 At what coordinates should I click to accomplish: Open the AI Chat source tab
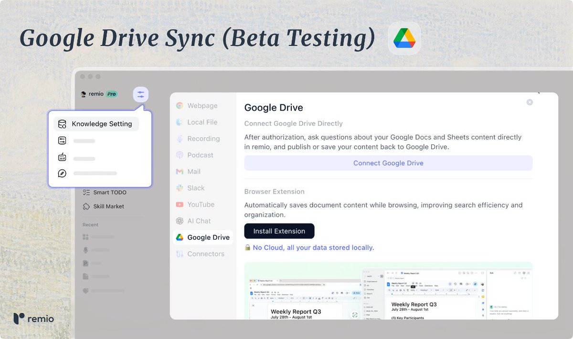coord(202,221)
